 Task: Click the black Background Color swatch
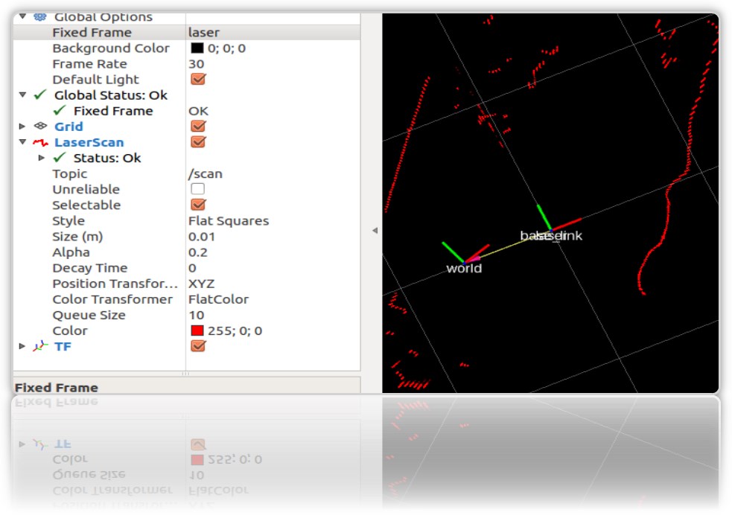[197, 48]
